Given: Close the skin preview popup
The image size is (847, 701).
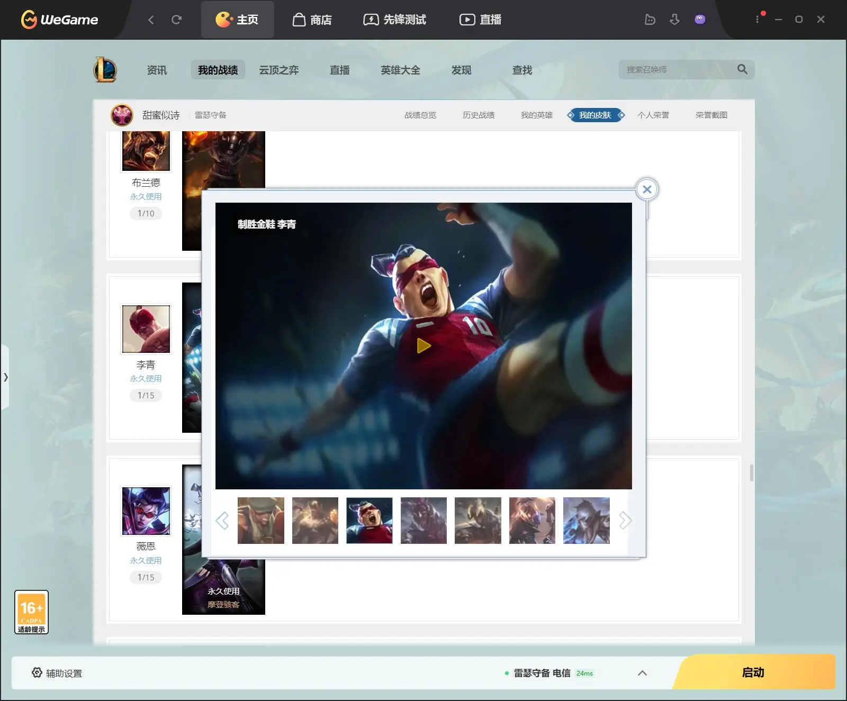Looking at the screenshot, I should point(647,189).
